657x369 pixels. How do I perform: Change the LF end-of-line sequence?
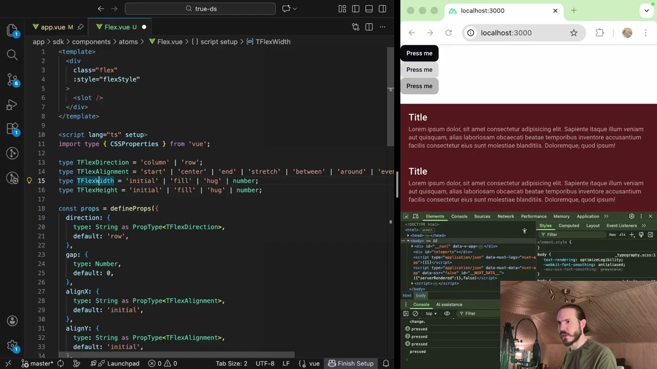click(x=286, y=363)
